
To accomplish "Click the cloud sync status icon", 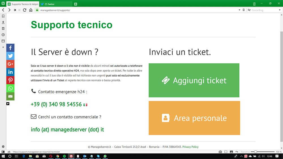I will point(9,152).
